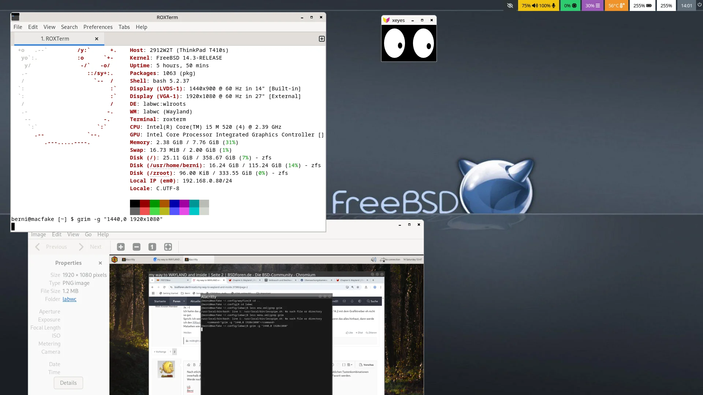Open the ROXTerm File menu
Viewport: 703px width, 395px height.
coord(18,27)
